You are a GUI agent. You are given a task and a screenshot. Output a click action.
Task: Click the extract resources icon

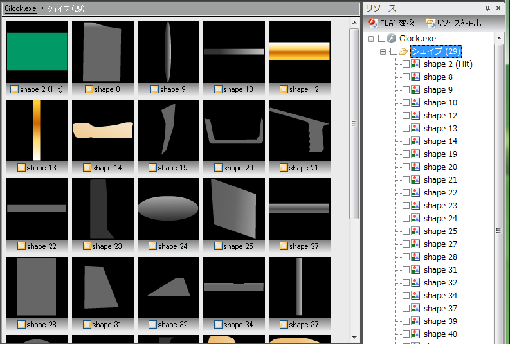(431, 23)
